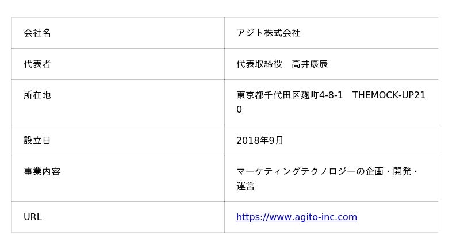Select the 2018年9月 founding date

pyautogui.click(x=260, y=141)
